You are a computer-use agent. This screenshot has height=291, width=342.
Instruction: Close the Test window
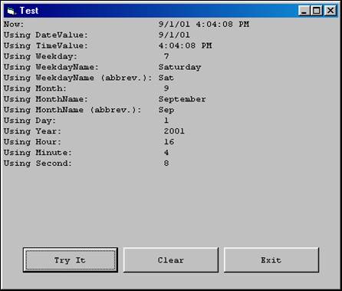[x=330, y=11]
